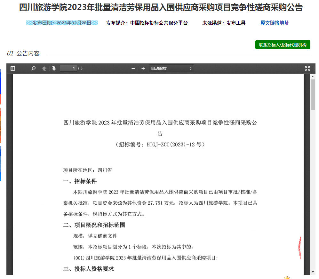319x279 pixels.
Task: Click the 01 公告内容 section heading
Action: pyautogui.click(x=23, y=53)
